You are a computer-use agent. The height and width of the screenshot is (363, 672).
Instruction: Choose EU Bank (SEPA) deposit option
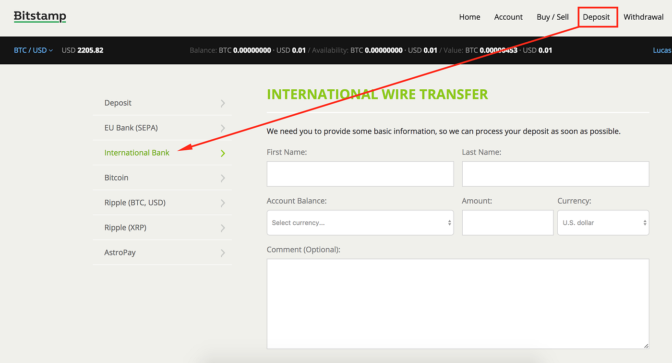coord(162,128)
